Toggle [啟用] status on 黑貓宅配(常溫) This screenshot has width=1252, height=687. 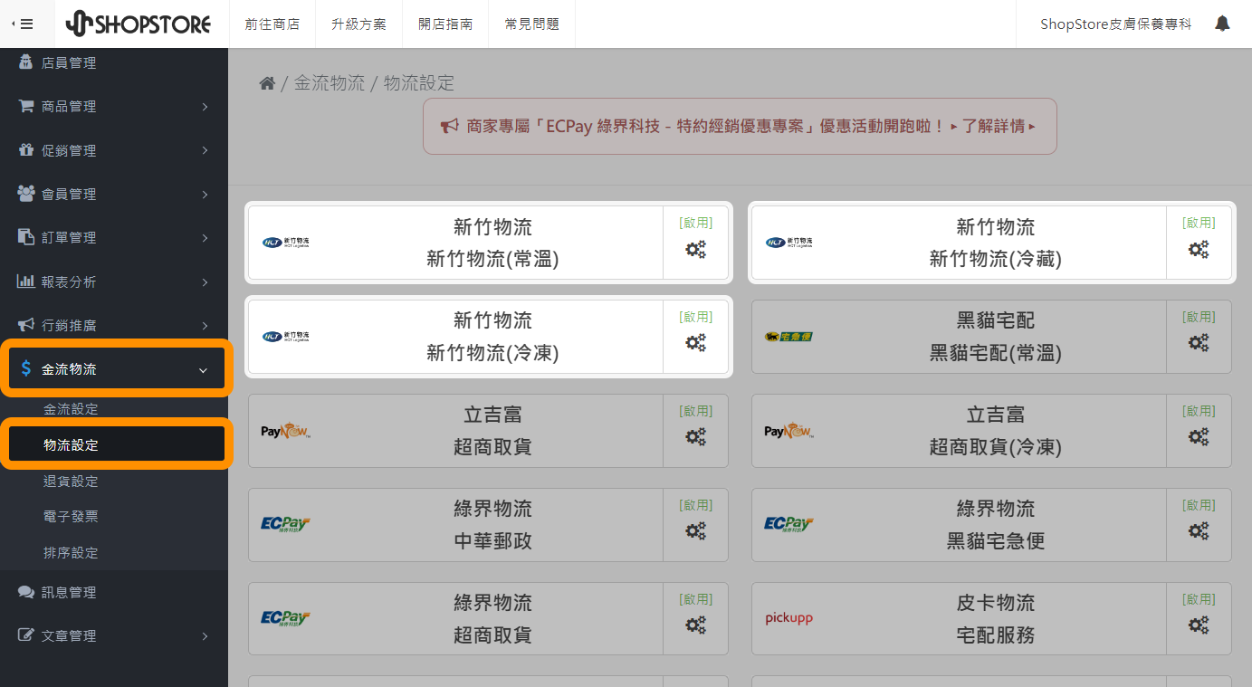(x=1199, y=317)
